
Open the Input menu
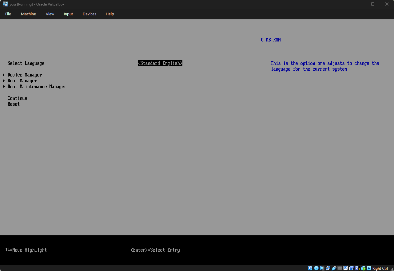[68, 14]
